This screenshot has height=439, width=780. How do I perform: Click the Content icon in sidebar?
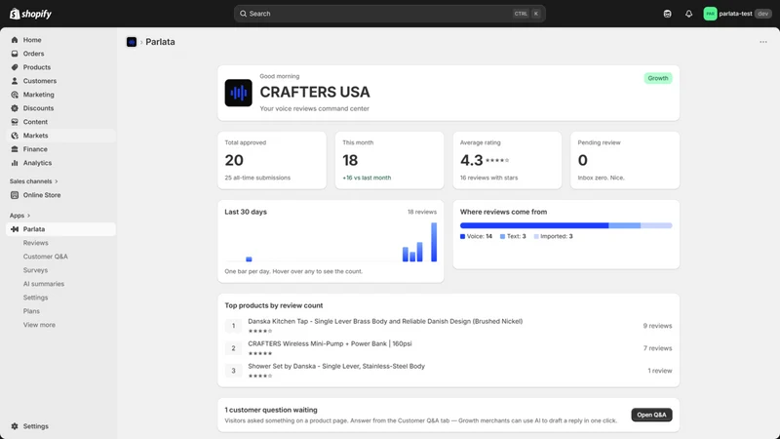pos(15,122)
